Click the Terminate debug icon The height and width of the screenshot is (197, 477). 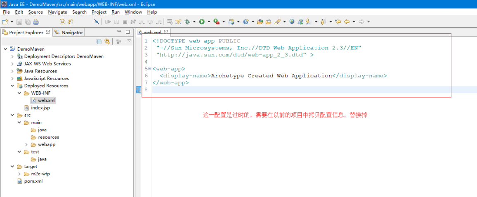pos(125,21)
